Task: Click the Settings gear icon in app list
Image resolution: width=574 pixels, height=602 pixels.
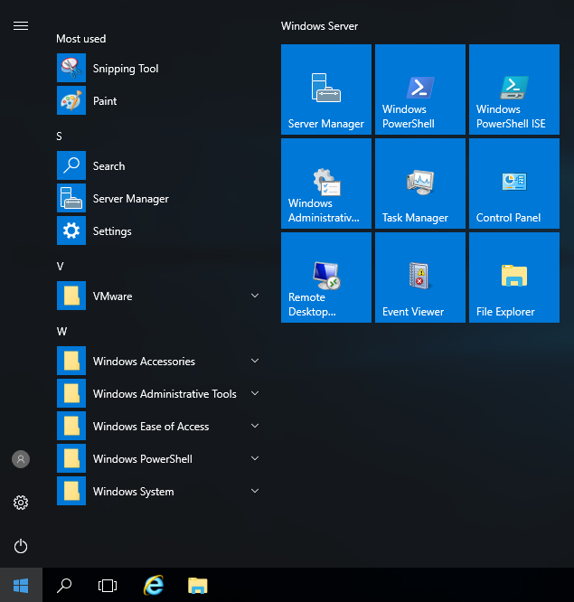Action: [71, 230]
